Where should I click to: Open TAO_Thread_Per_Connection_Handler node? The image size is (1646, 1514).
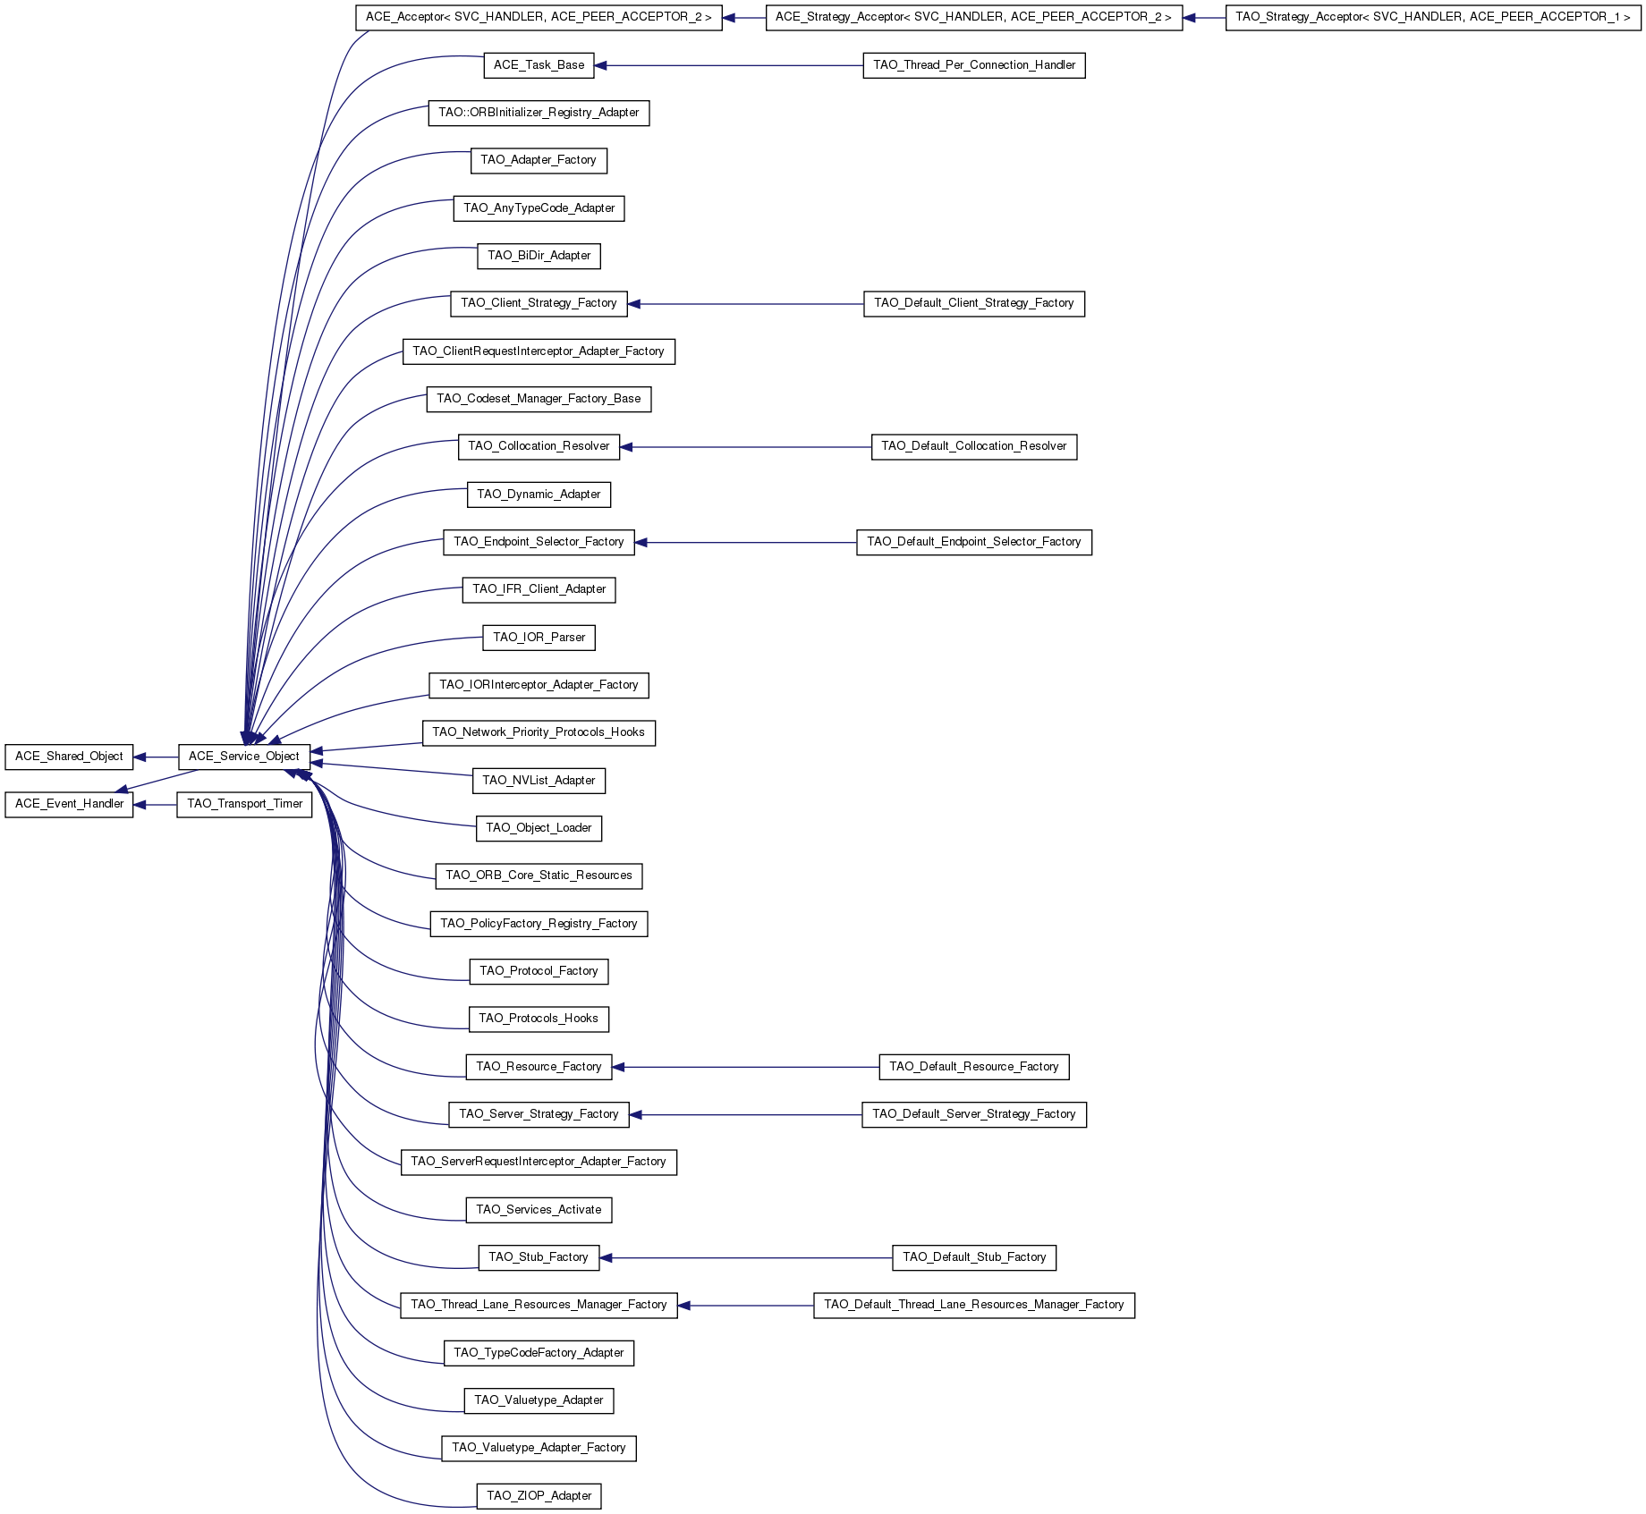(974, 65)
